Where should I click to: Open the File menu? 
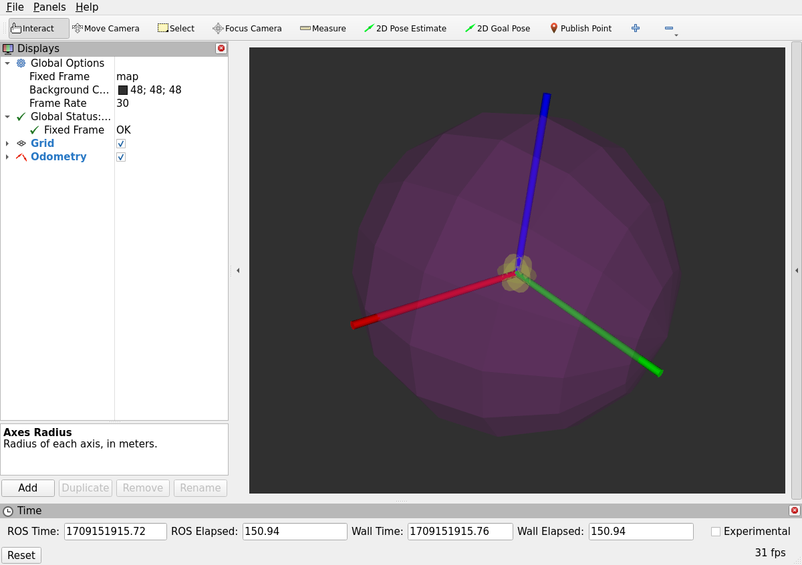15,7
